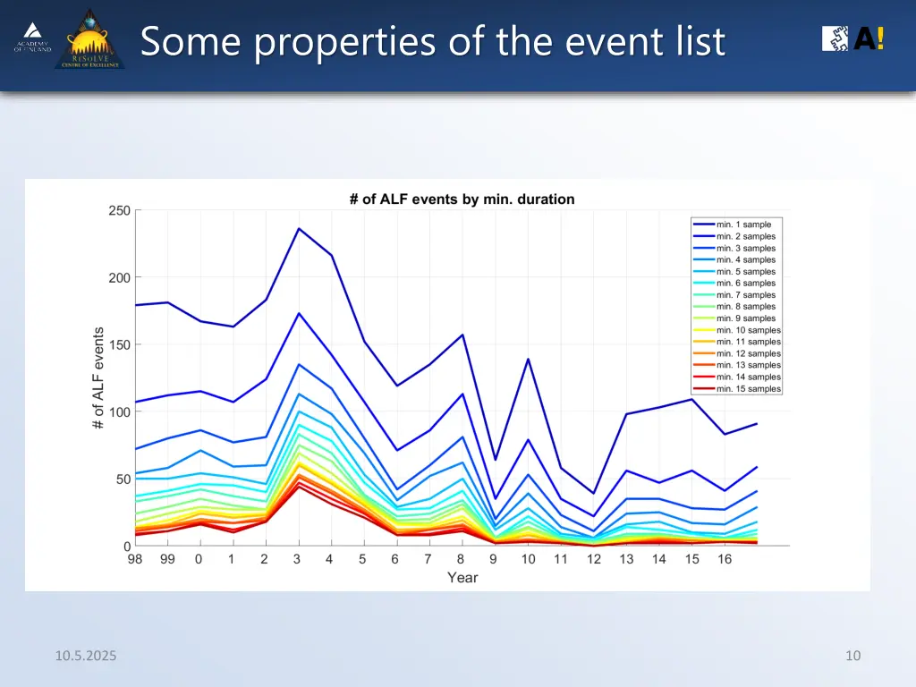
Task: Click y-axis tick value 100
Action: click(120, 411)
